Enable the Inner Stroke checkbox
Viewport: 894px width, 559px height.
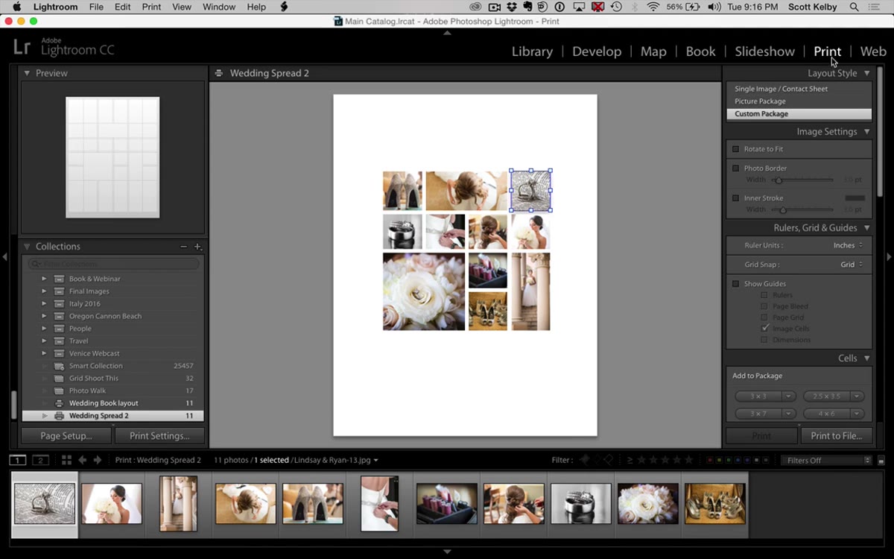pos(736,198)
